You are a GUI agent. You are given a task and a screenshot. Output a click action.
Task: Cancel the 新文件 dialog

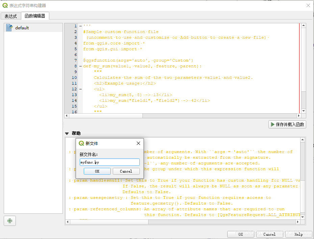126,171
